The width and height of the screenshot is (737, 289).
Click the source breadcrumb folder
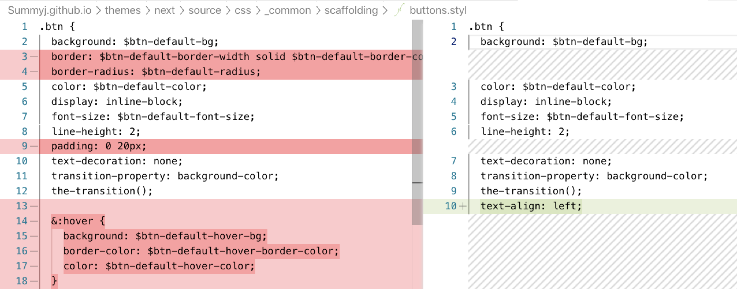pos(204,10)
